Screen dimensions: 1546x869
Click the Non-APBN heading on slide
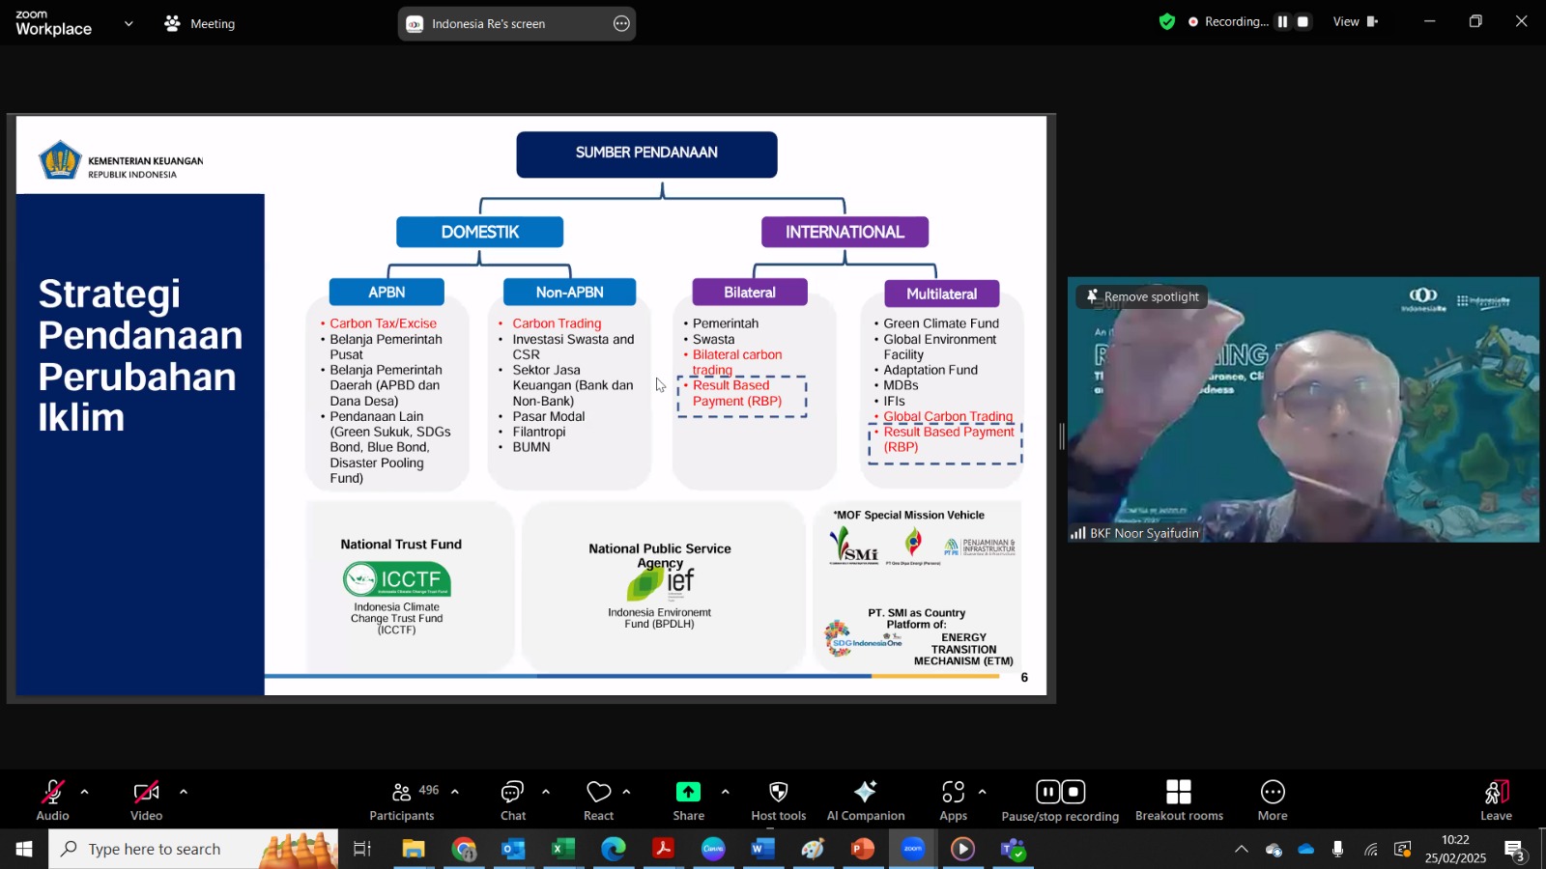[x=570, y=293]
